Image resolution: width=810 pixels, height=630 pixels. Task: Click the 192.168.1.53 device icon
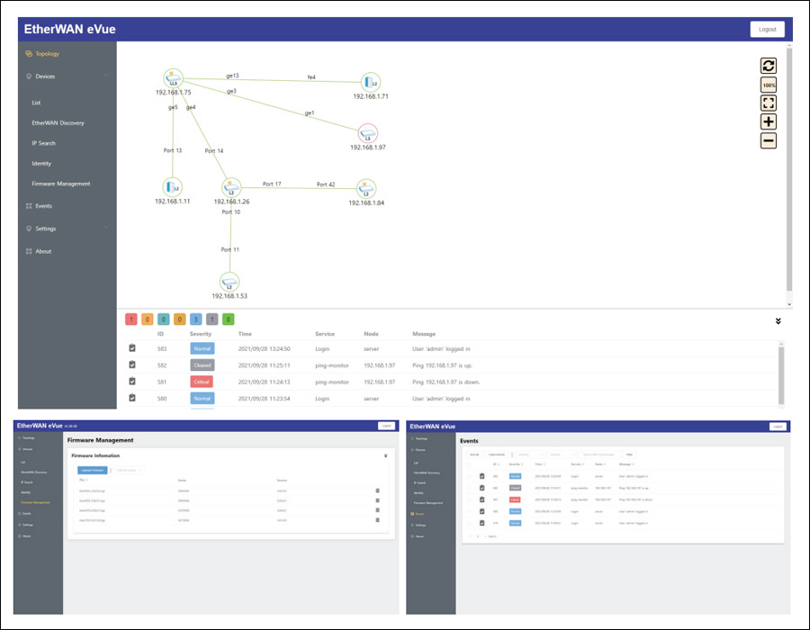(229, 282)
